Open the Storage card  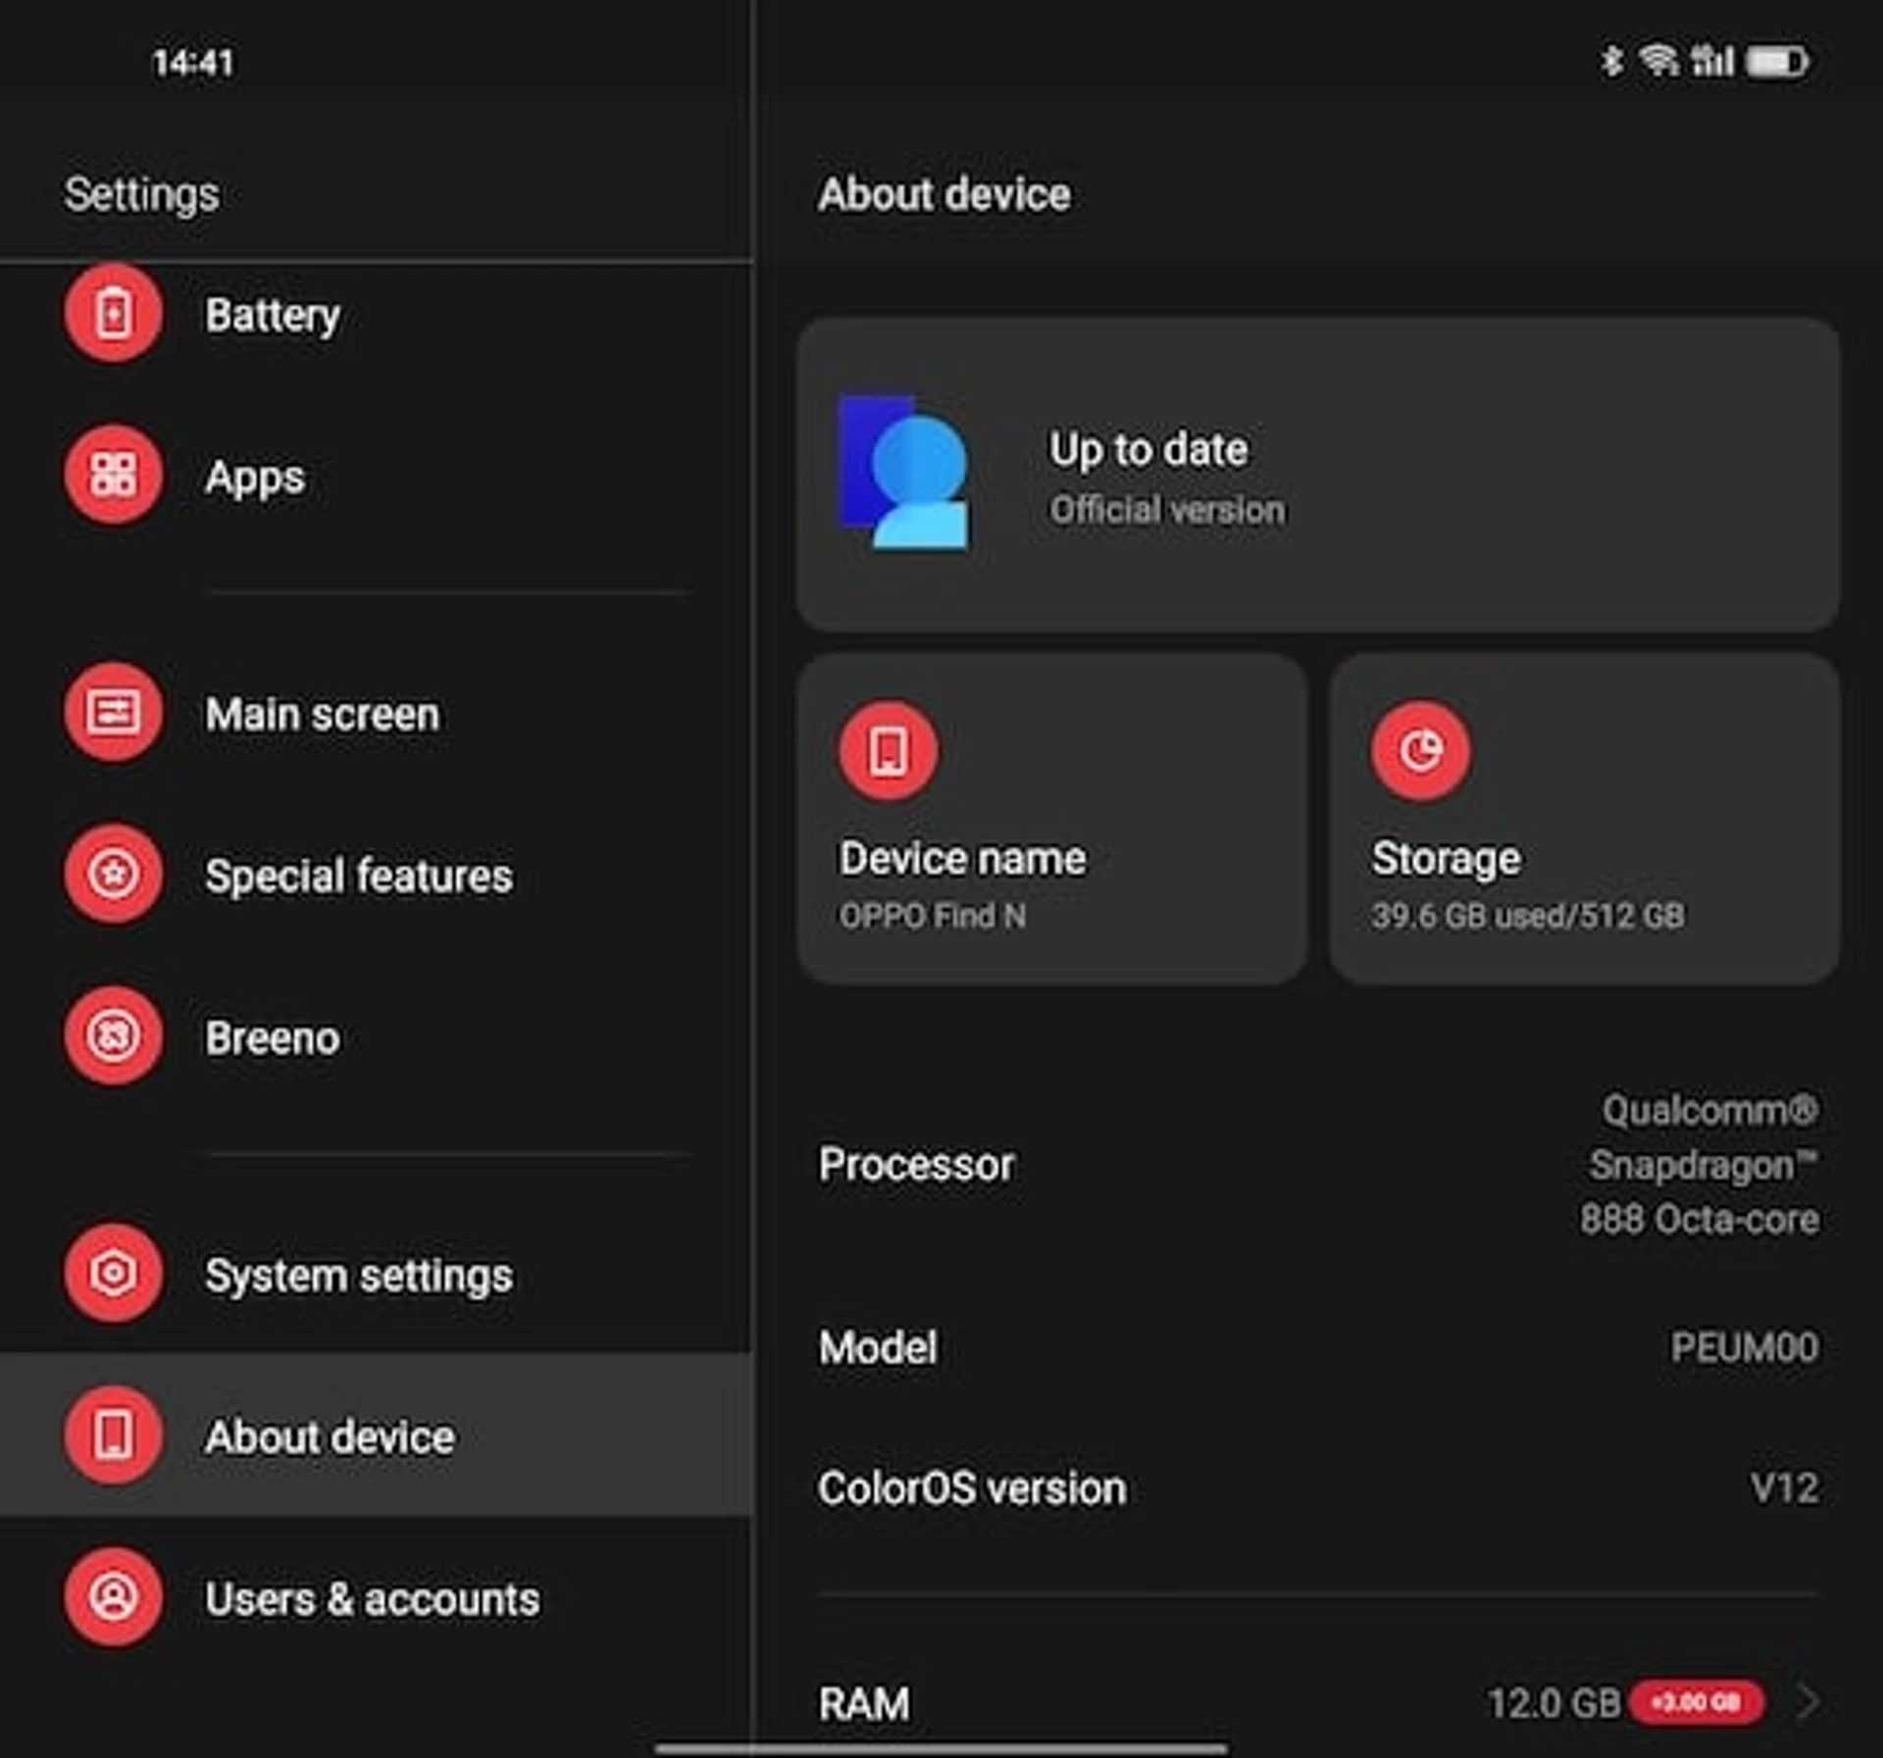pos(1584,819)
